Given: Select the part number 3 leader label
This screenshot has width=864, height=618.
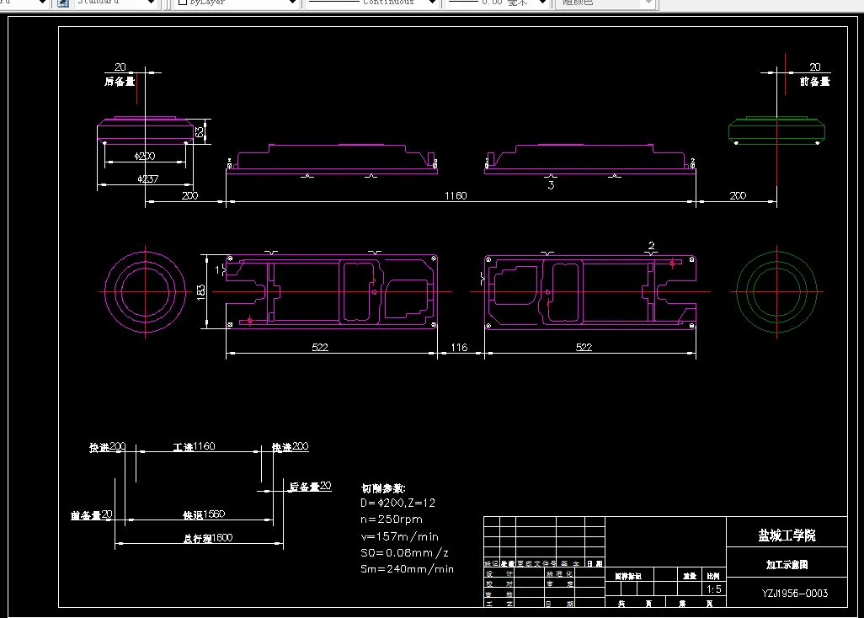Looking at the screenshot, I should coord(551,185).
